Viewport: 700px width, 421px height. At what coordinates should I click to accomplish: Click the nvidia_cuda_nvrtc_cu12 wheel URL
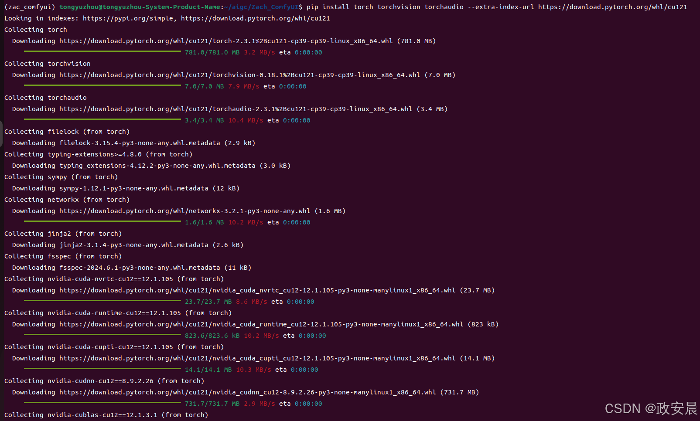257,290
